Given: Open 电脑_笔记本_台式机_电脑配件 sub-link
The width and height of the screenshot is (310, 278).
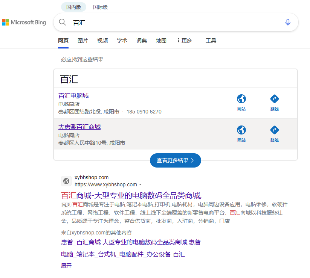Looking at the screenshot, I should pyautogui.click(x=123, y=254).
